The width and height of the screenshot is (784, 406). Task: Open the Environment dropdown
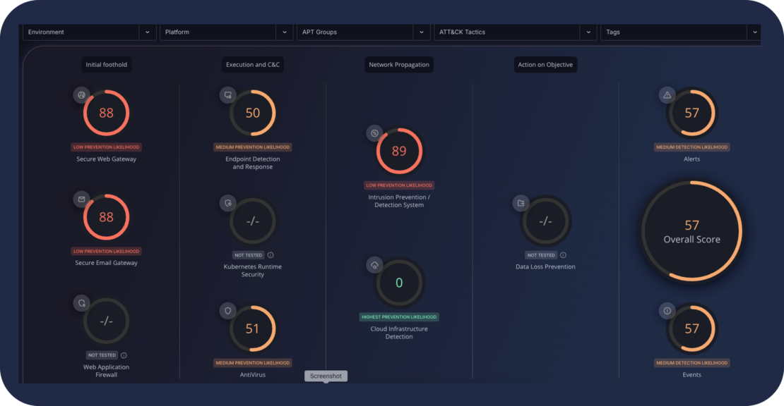point(90,32)
